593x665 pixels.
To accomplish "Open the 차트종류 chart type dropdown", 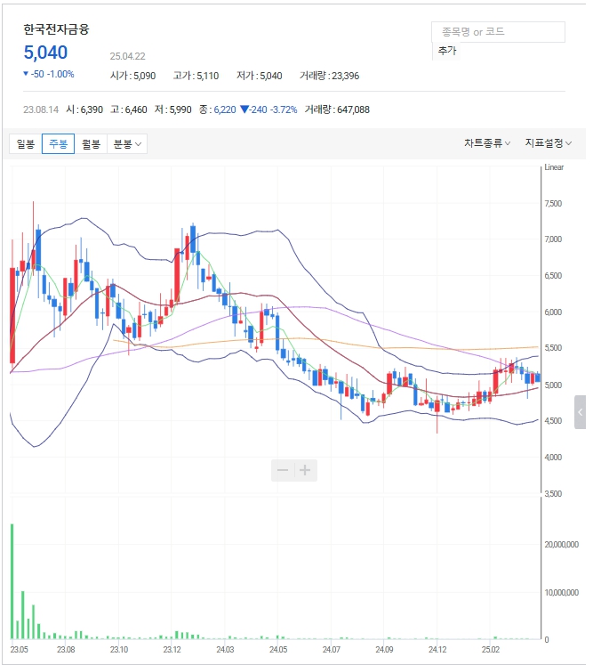I will pos(487,143).
